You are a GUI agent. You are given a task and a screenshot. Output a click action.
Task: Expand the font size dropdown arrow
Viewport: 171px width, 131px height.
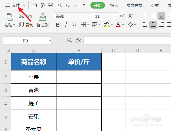point(115,16)
